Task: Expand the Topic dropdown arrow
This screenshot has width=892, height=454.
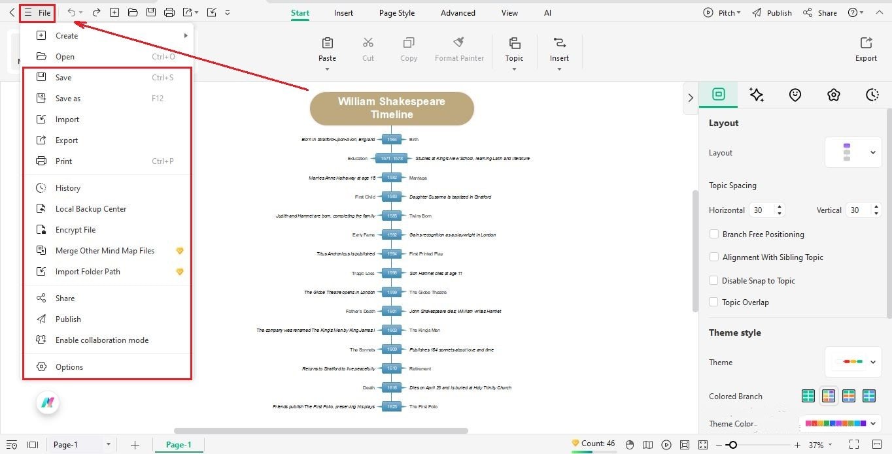Action: point(514,69)
